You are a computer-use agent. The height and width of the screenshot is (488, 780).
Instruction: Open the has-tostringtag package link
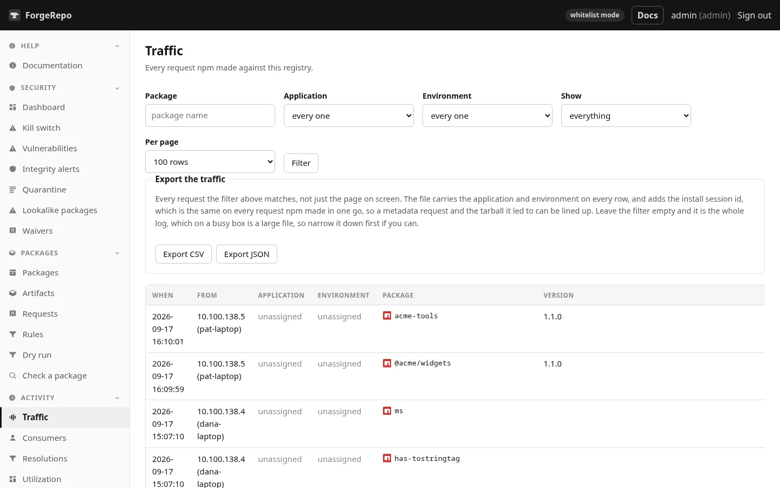point(427,459)
